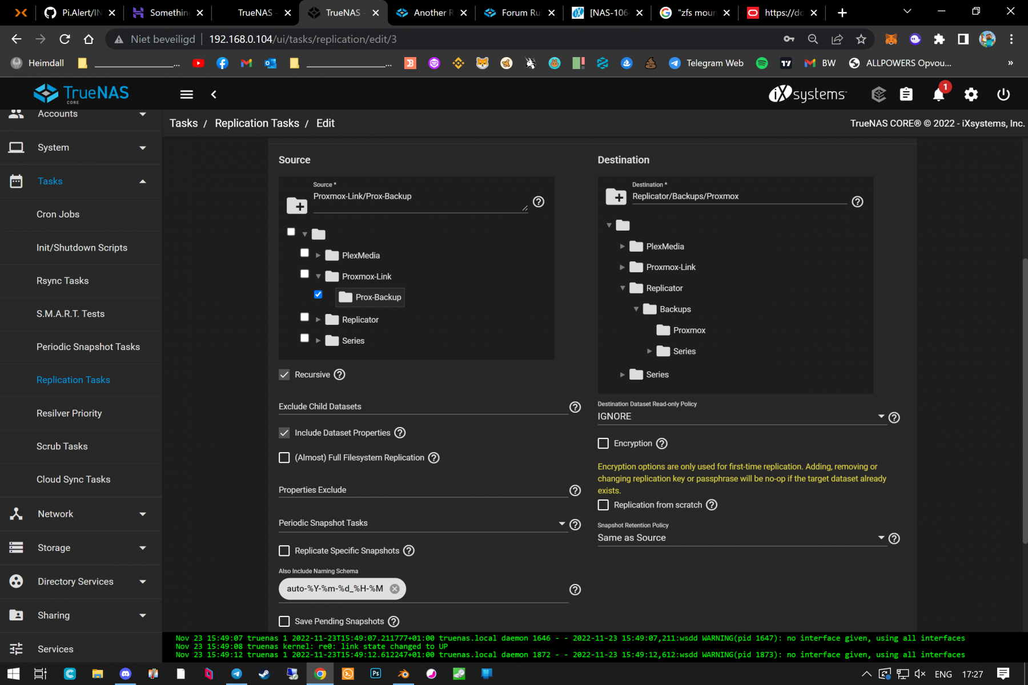Bookmark this page with star icon

(x=861, y=39)
